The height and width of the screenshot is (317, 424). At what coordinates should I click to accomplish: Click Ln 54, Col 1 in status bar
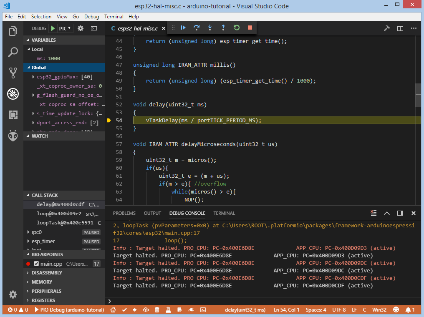coord(286,310)
